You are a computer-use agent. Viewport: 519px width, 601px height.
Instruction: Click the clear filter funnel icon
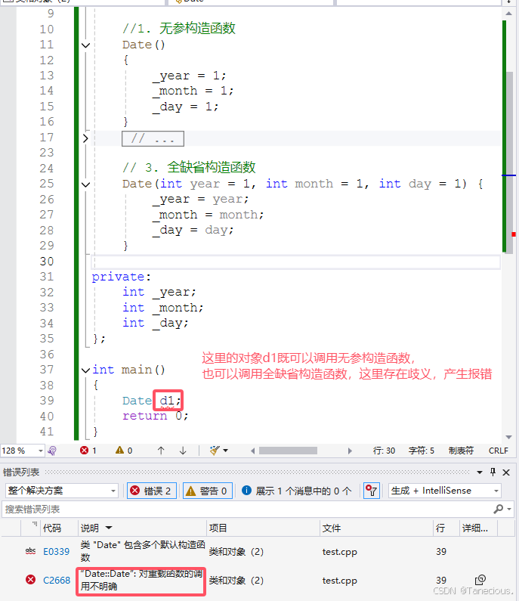(372, 491)
